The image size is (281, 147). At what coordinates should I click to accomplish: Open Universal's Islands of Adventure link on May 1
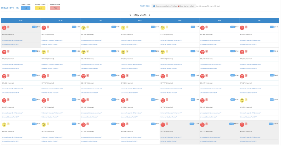click(52, 40)
